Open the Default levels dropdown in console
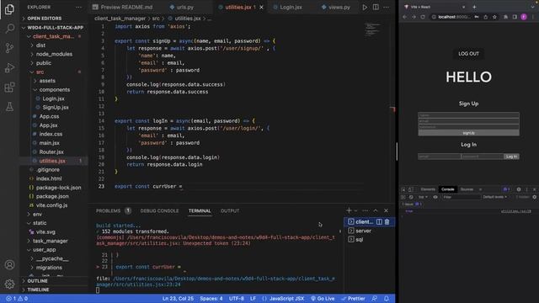This screenshot has height=303, width=539. click(x=495, y=197)
